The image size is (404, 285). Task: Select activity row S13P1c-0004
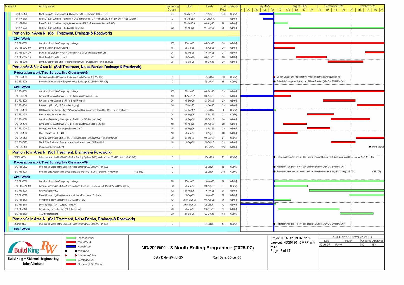pyautogui.click(x=125, y=157)
